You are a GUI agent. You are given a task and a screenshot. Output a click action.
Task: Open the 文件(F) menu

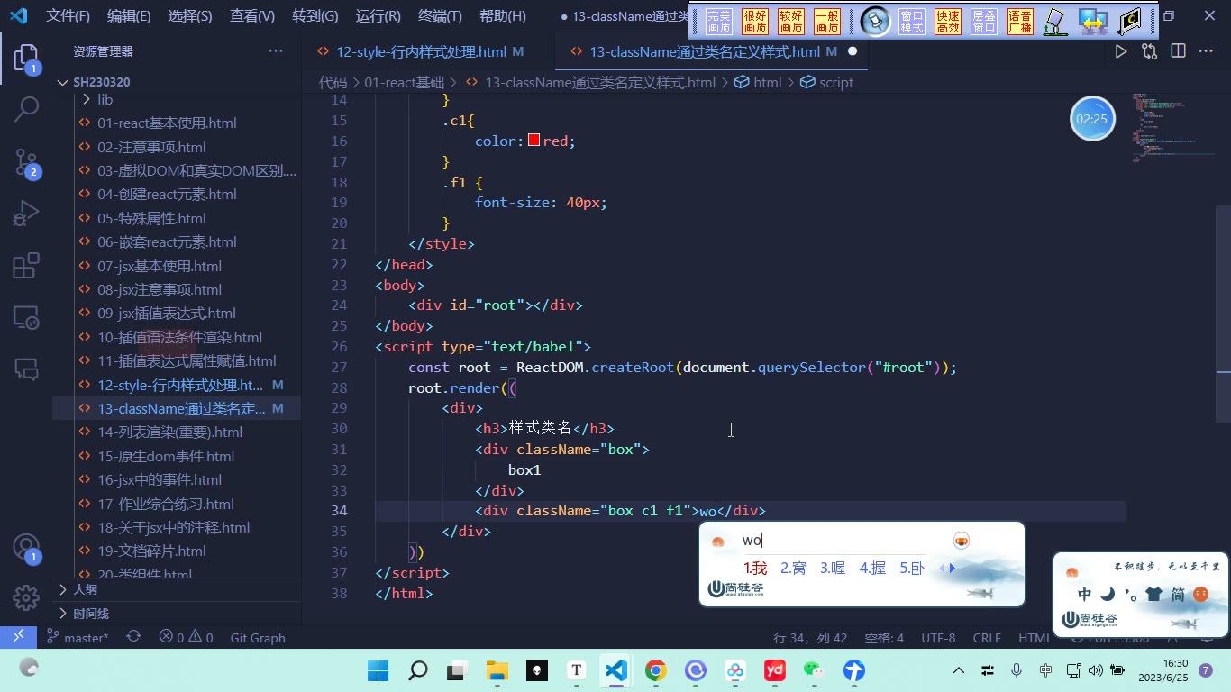pos(68,15)
